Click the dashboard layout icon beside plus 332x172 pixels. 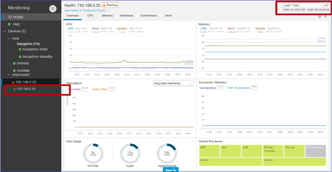(x=320, y=17)
